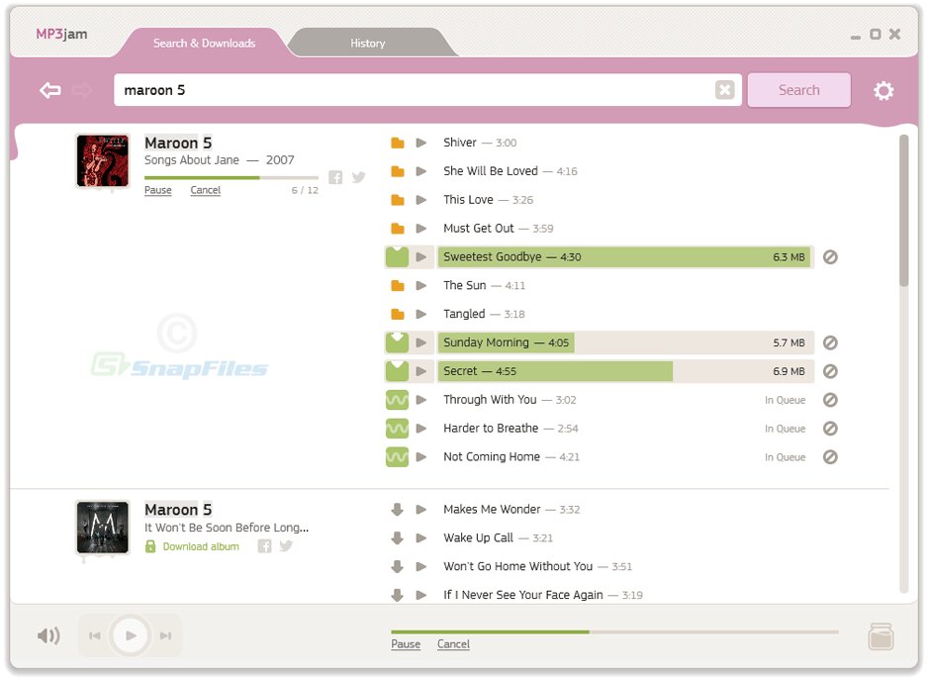Click the Search button
928x680 pixels.
coord(797,90)
